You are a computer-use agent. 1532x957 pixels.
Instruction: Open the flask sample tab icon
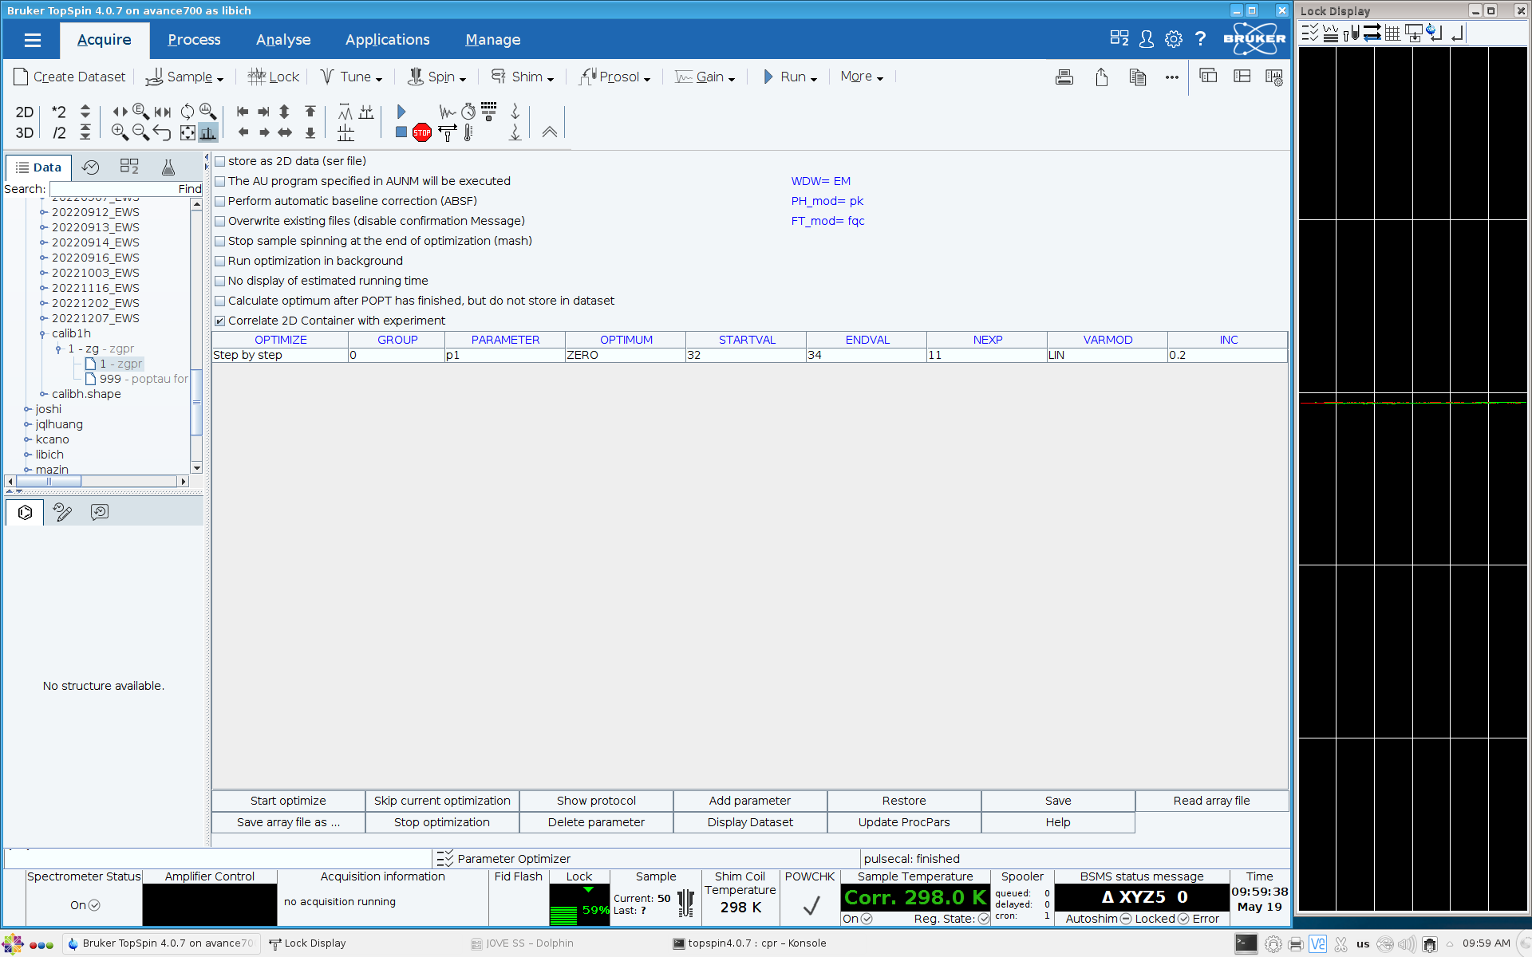click(168, 167)
